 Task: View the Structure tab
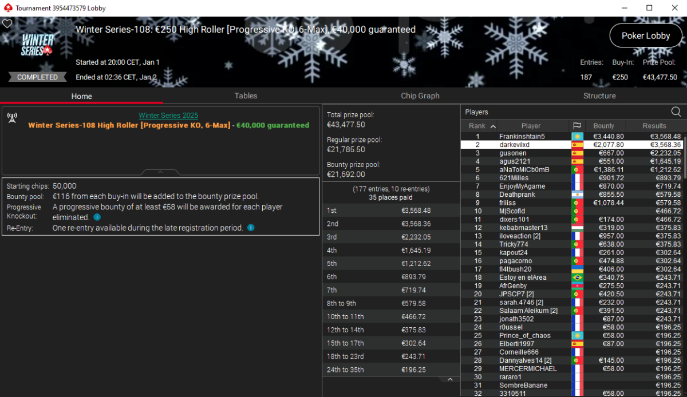(599, 96)
